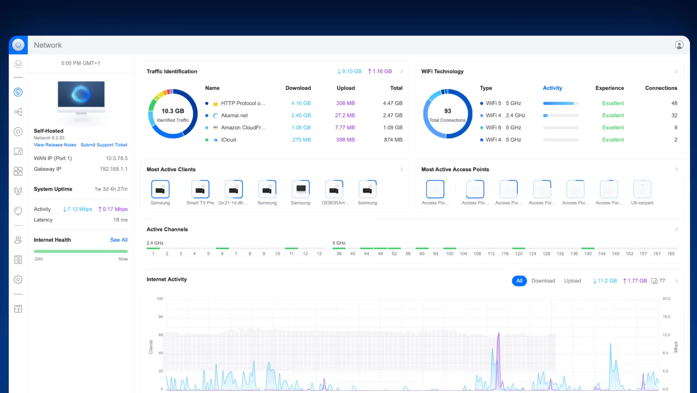697x393 pixels.
Task: Click the System Uptime value 1w 3d 4h 27m
Action: 111,189
